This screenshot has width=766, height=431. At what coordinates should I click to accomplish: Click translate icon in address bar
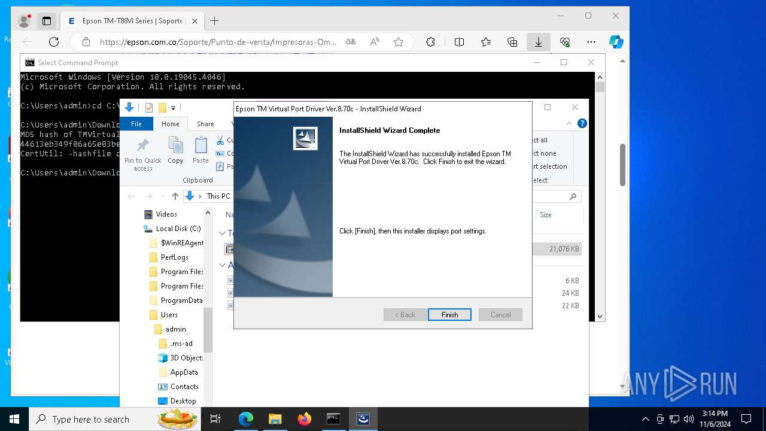(351, 42)
